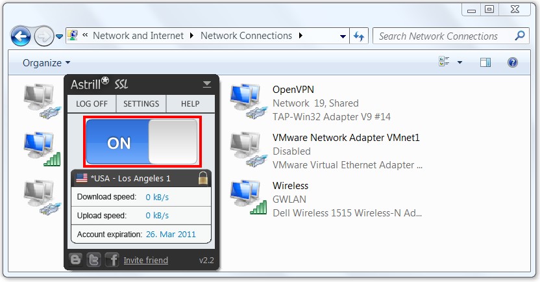Click the LOG OFF button
The image size is (540, 282).
[92, 104]
